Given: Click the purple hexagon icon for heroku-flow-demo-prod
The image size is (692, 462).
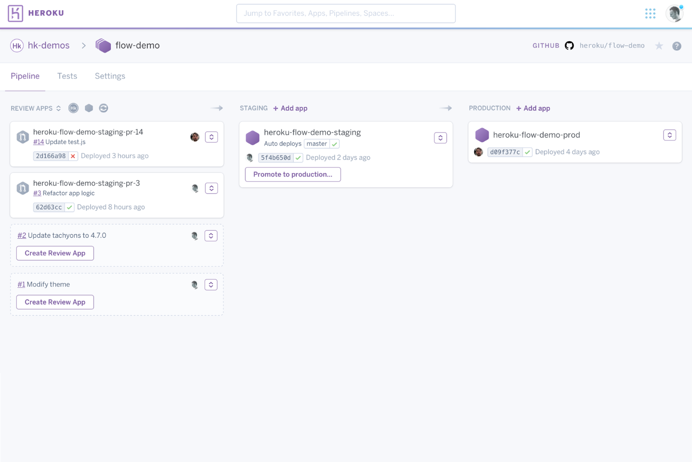Looking at the screenshot, I should [482, 135].
